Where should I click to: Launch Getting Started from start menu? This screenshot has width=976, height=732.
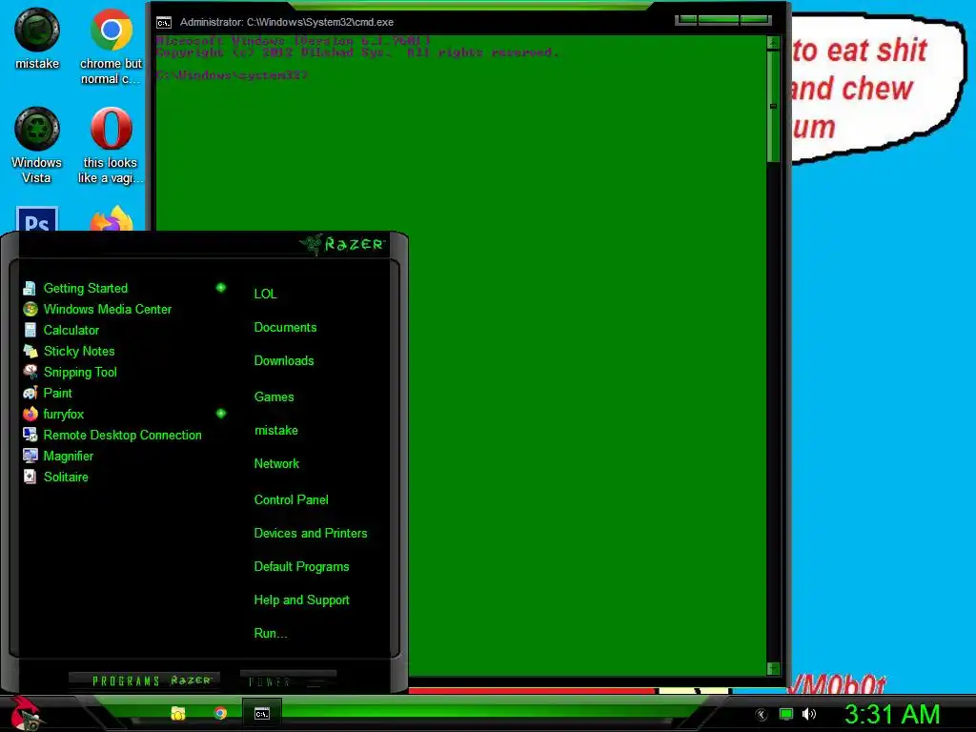125,288
